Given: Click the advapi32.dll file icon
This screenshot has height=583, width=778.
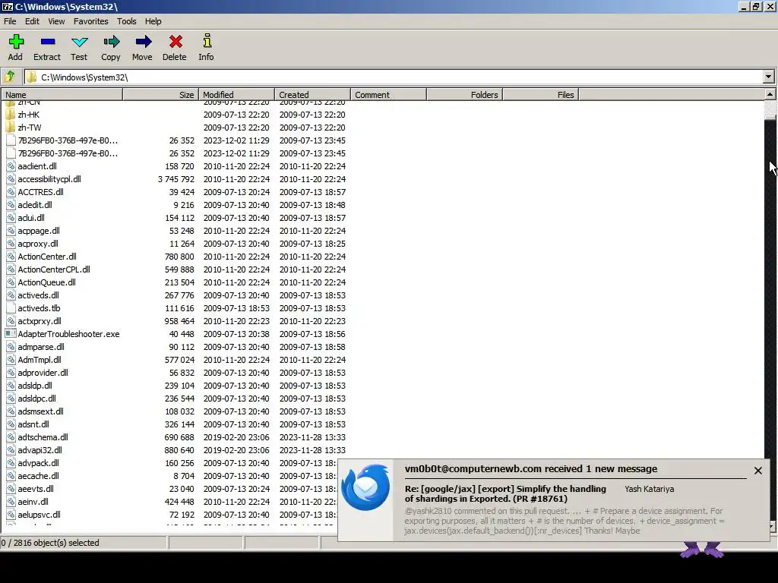Looking at the screenshot, I should (11, 449).
